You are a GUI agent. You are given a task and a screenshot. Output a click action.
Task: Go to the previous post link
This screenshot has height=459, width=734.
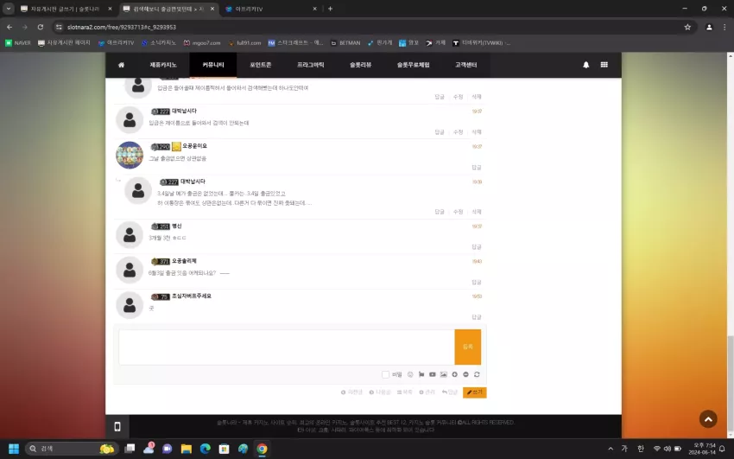point(351,392)
